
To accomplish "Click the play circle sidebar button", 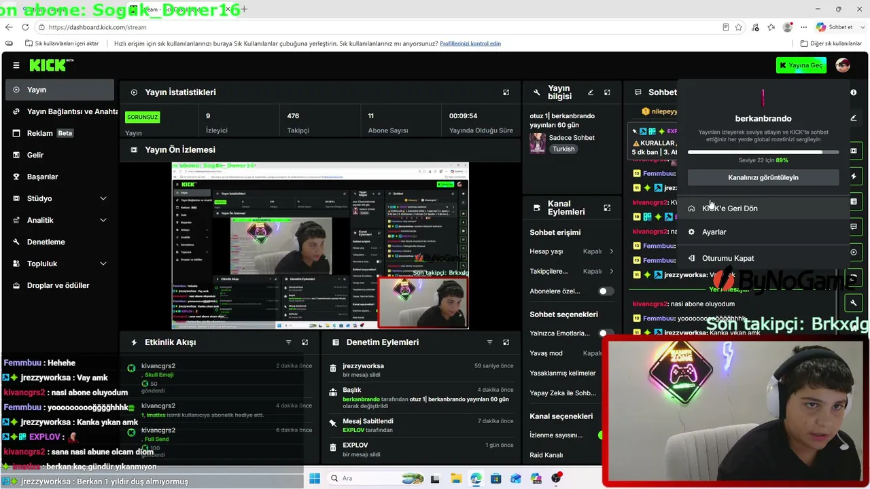I will (x=854, y=252).
